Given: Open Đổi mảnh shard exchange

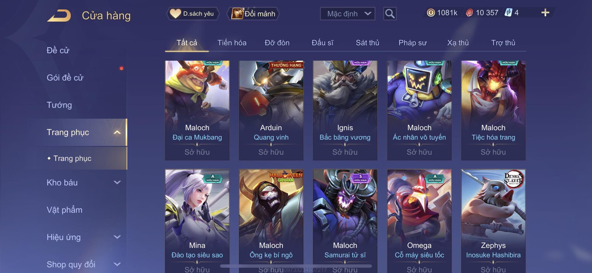Looking at the screenshot, I should (x=254, y=14).
